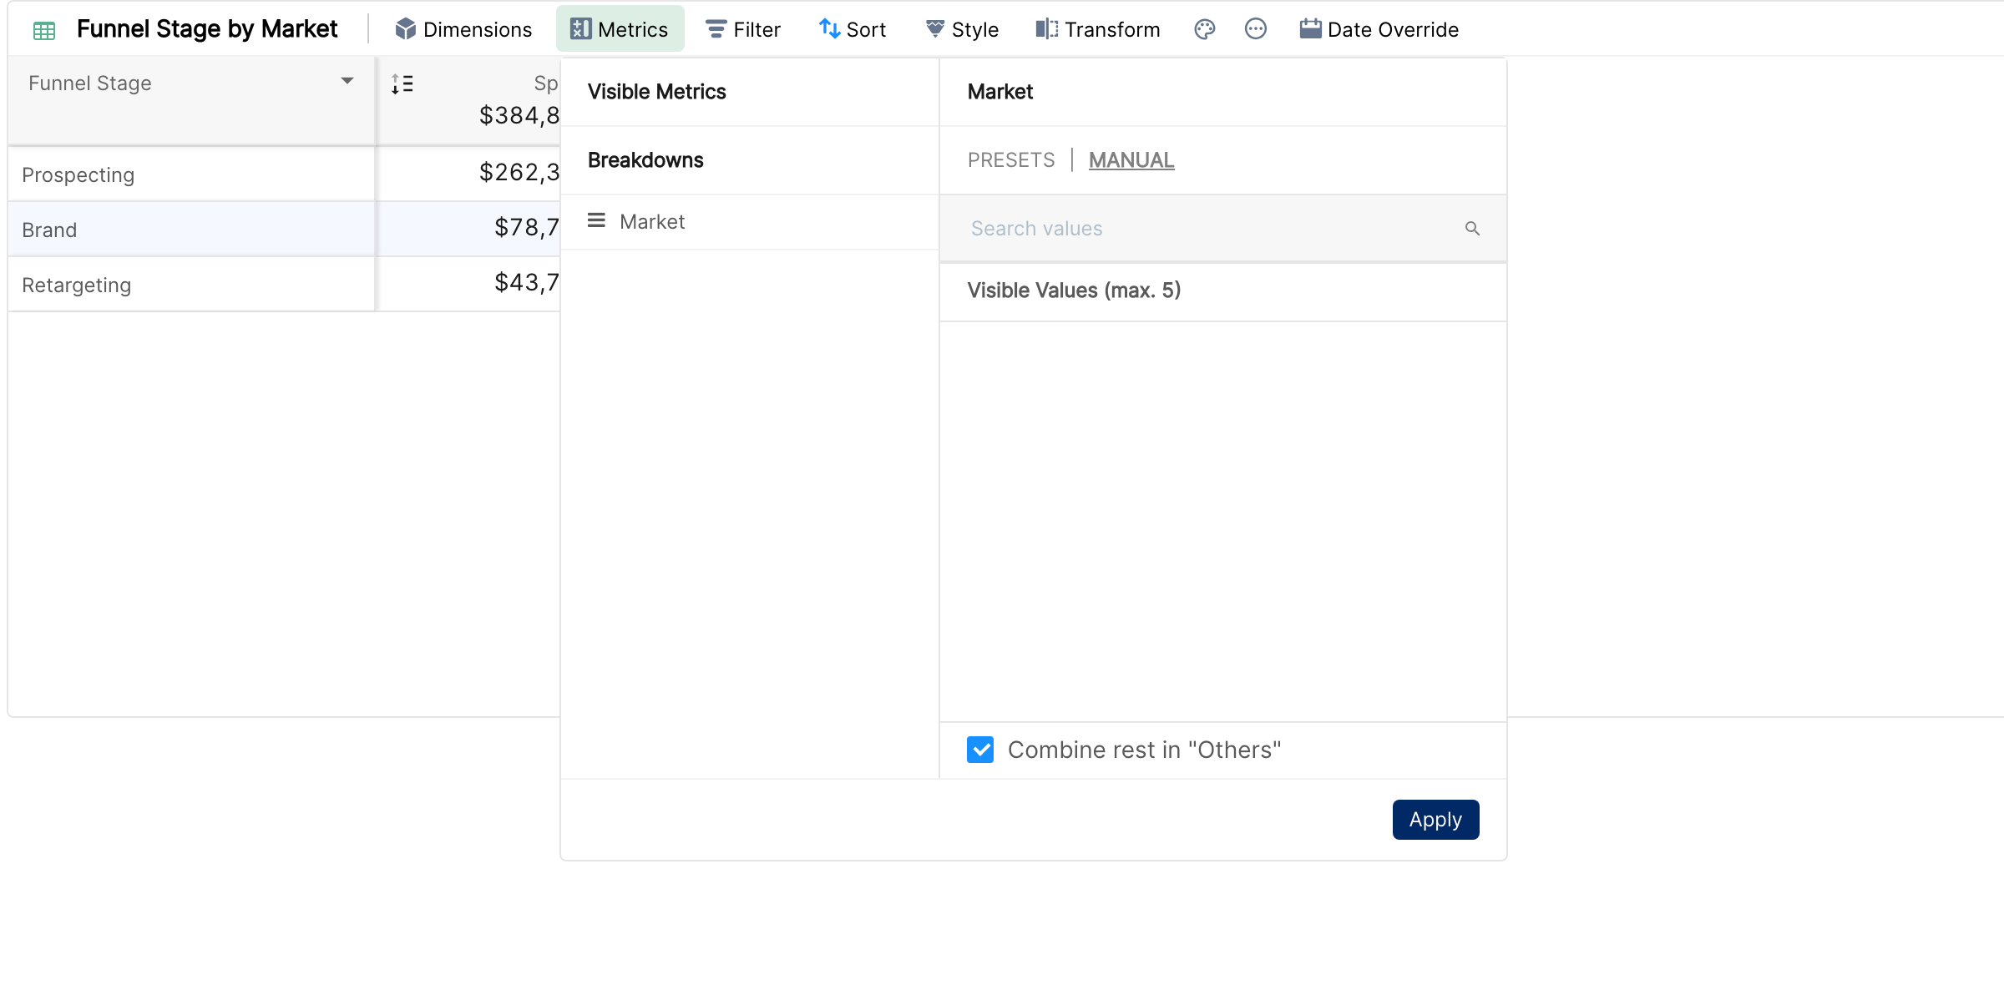Screen dimensions: 2004x985
Task: Click the column sort order icon
Action: [x=402, y=83]
